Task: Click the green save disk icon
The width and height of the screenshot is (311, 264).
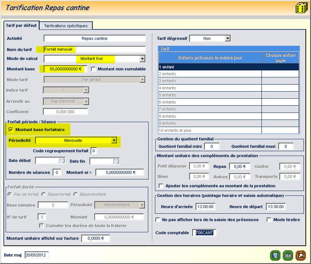Action: (275, 255)
